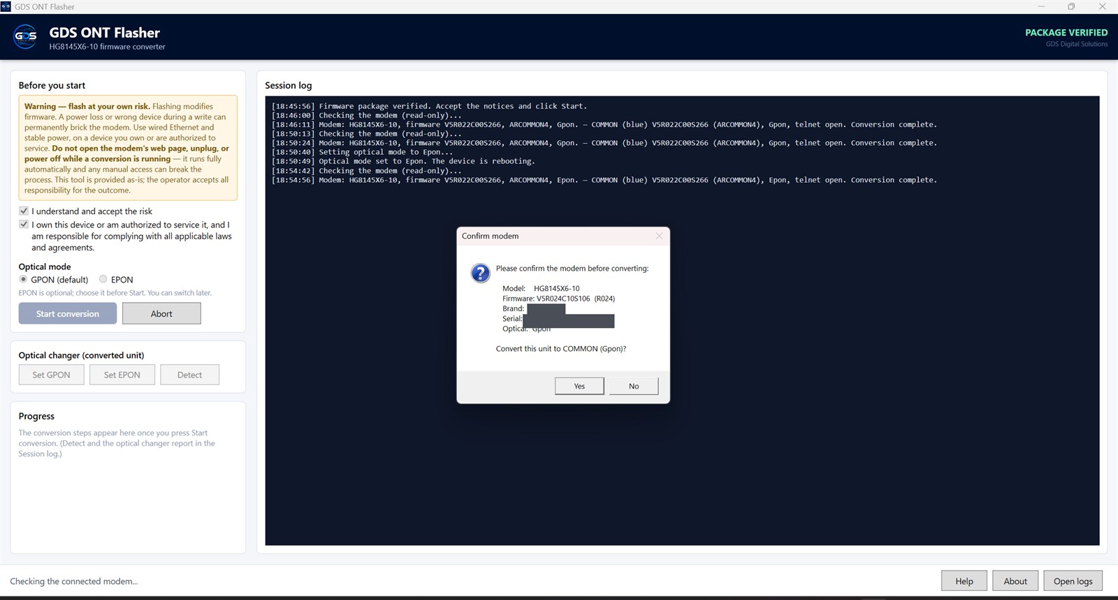The image size is (1118, 600).
Task: Click 'Model: HG8145X6-10' in the dialog
Action: pos(541,288)
